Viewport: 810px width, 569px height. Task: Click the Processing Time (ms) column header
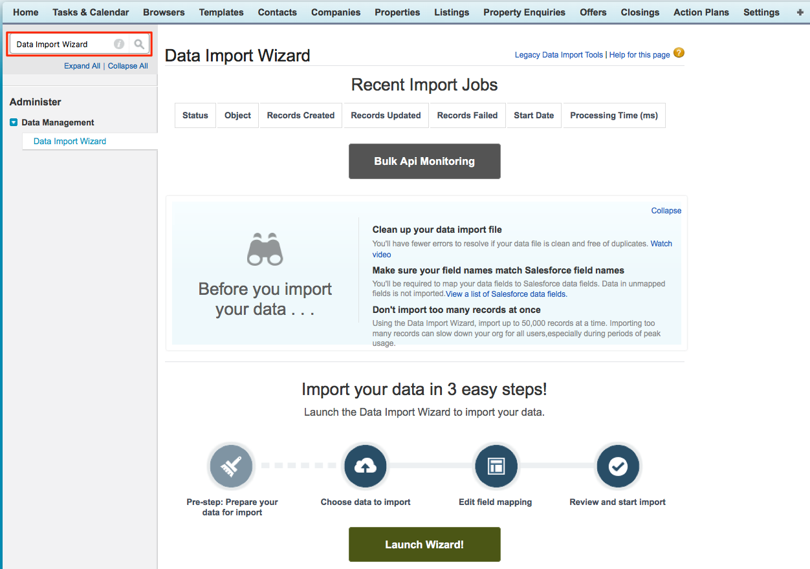[x=614, y=115]
